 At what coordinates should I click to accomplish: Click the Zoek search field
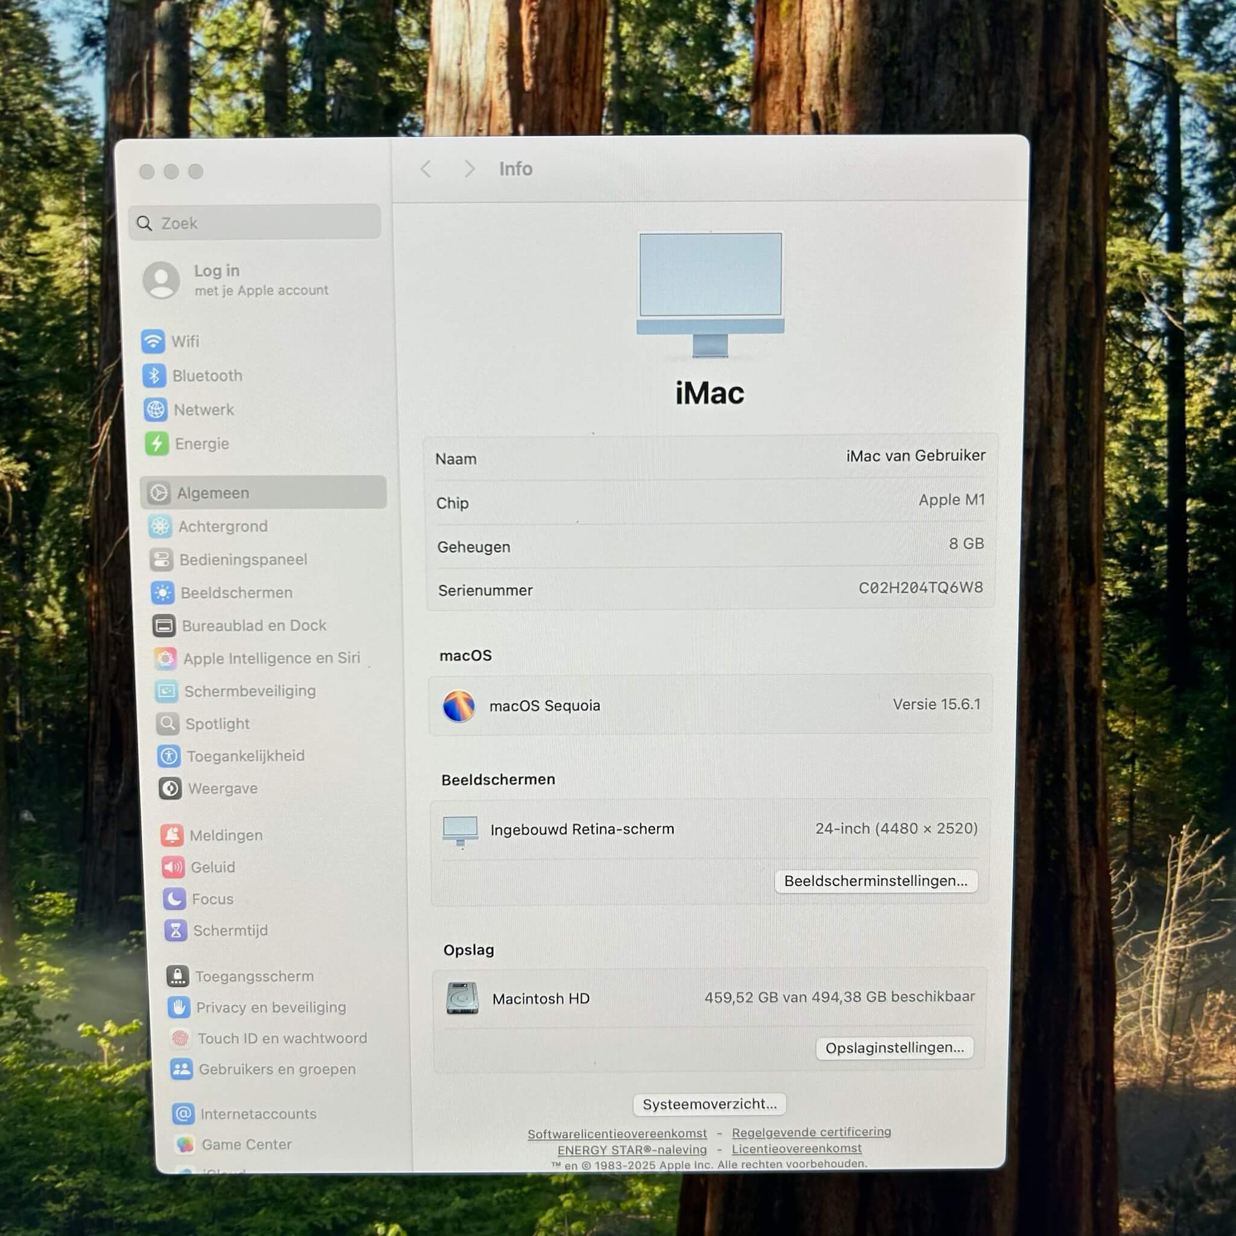click(x=255, y=223)
